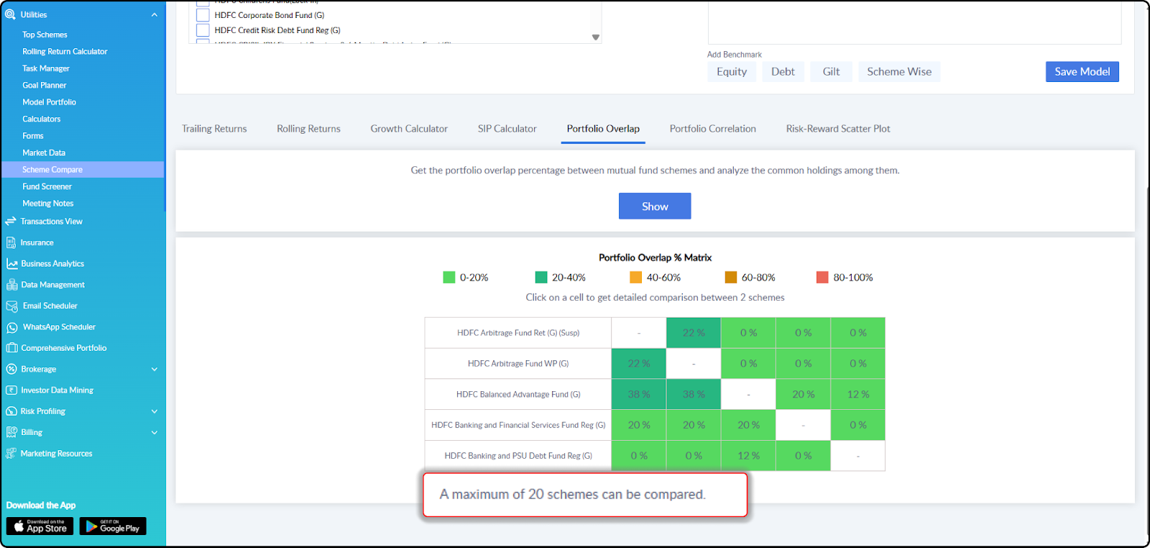Open Goal Planner in sidebar

[44, 85]
